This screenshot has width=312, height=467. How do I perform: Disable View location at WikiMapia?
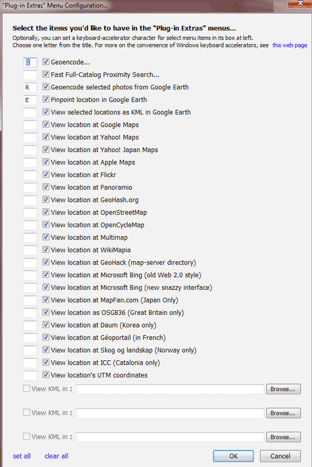click(x=46, y=249)
